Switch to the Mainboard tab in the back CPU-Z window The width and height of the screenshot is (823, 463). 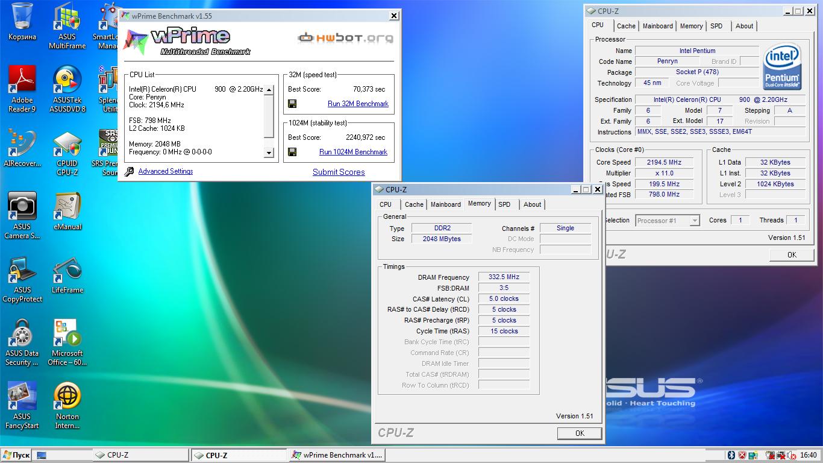tap(658, 26)
